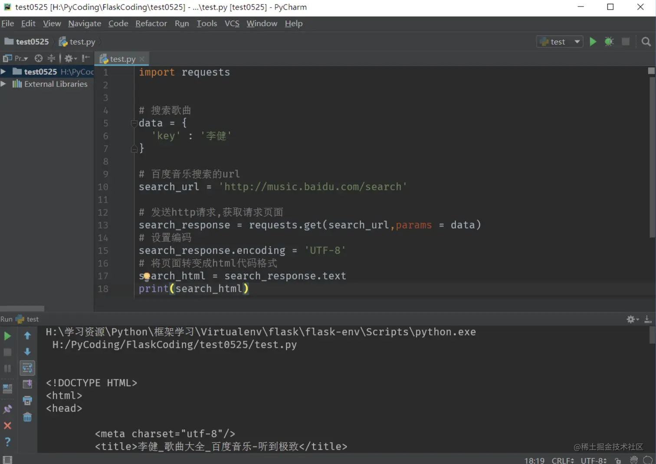Click the blue Up arrow in the Run console
Screen dimensions: 656x464
click(27, 336)
